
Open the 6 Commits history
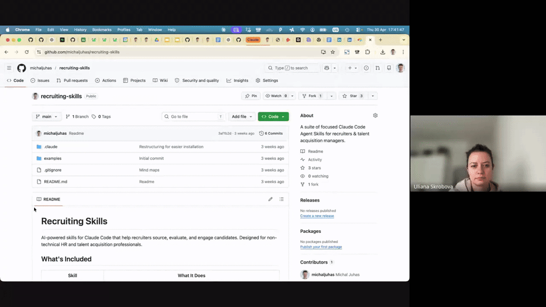[x=271, y=133]
